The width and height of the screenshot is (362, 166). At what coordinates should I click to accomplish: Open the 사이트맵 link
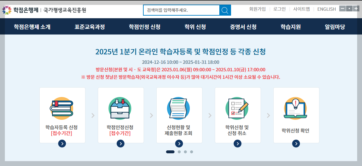click(x=302, y=9)
